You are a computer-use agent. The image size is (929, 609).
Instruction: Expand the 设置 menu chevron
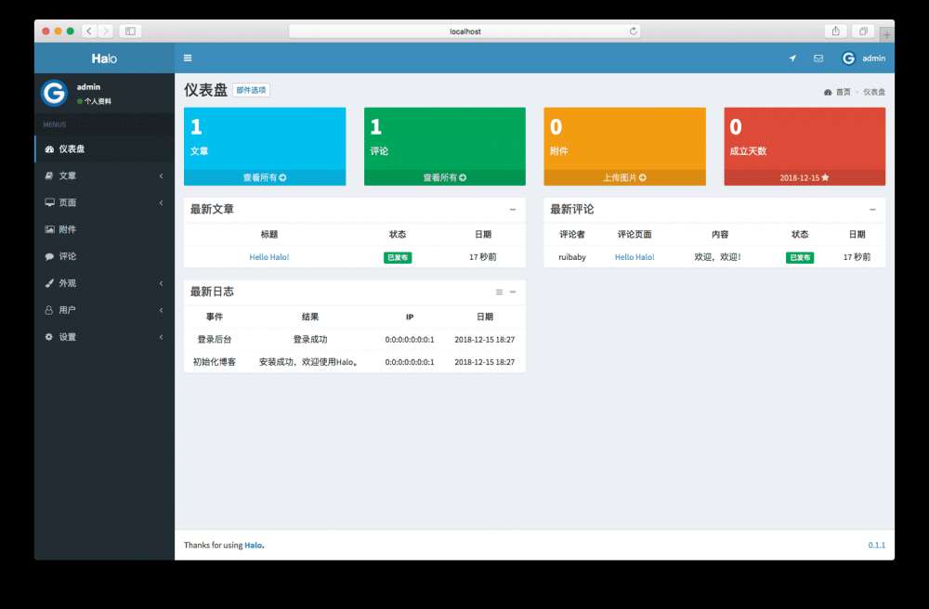pos(161,337)
